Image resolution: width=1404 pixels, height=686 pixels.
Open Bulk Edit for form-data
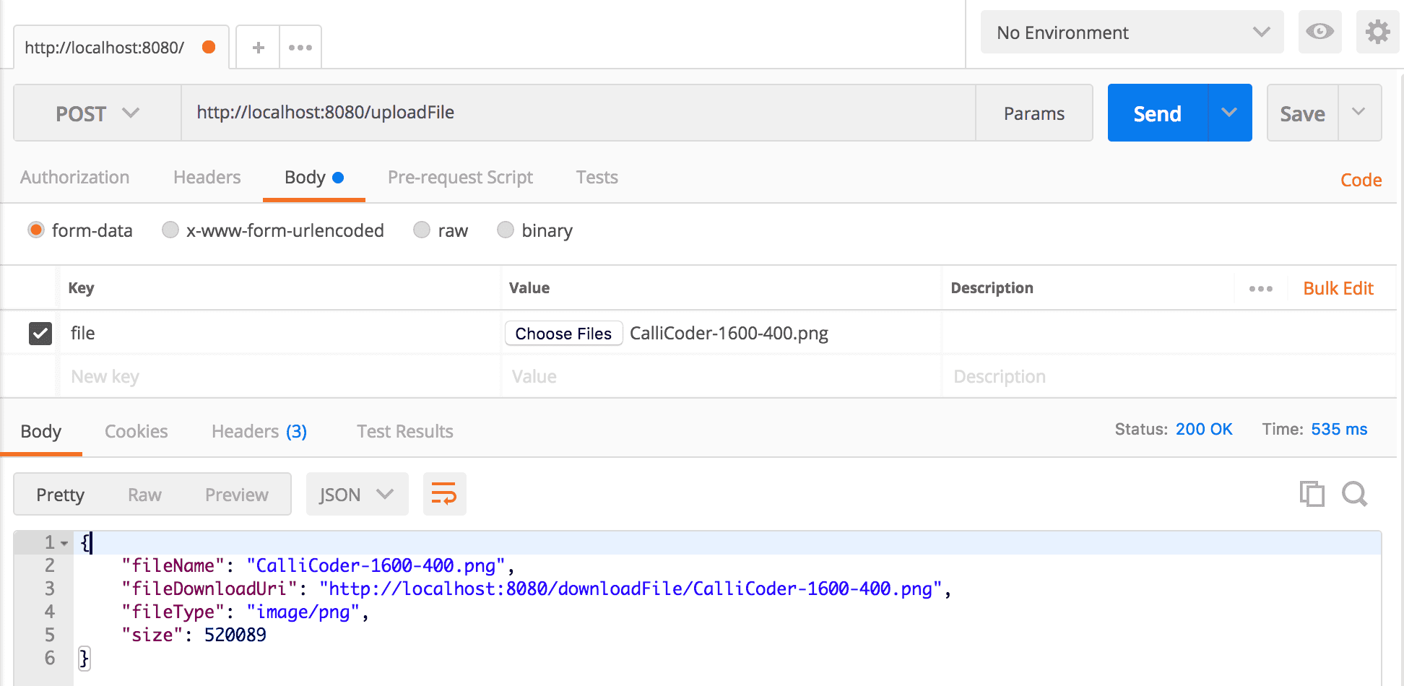click(x=1338, y=287)
